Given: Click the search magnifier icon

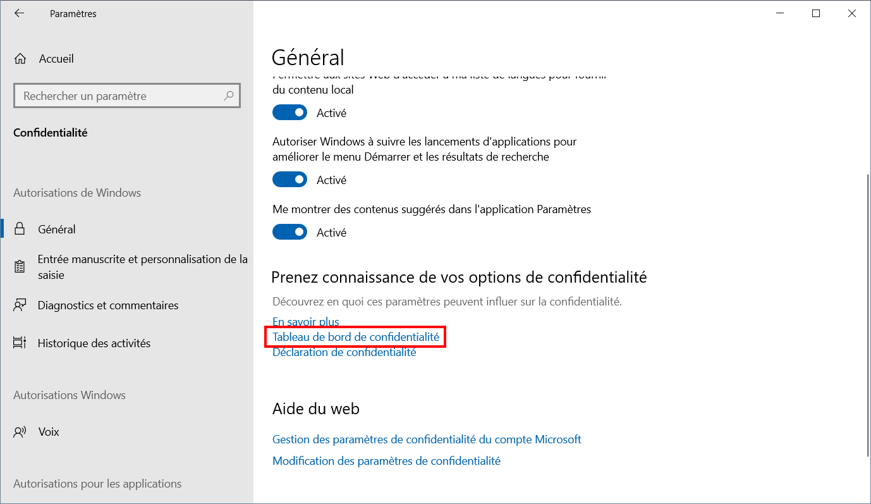Looking at the screenshot, I should tap(229, 96).
